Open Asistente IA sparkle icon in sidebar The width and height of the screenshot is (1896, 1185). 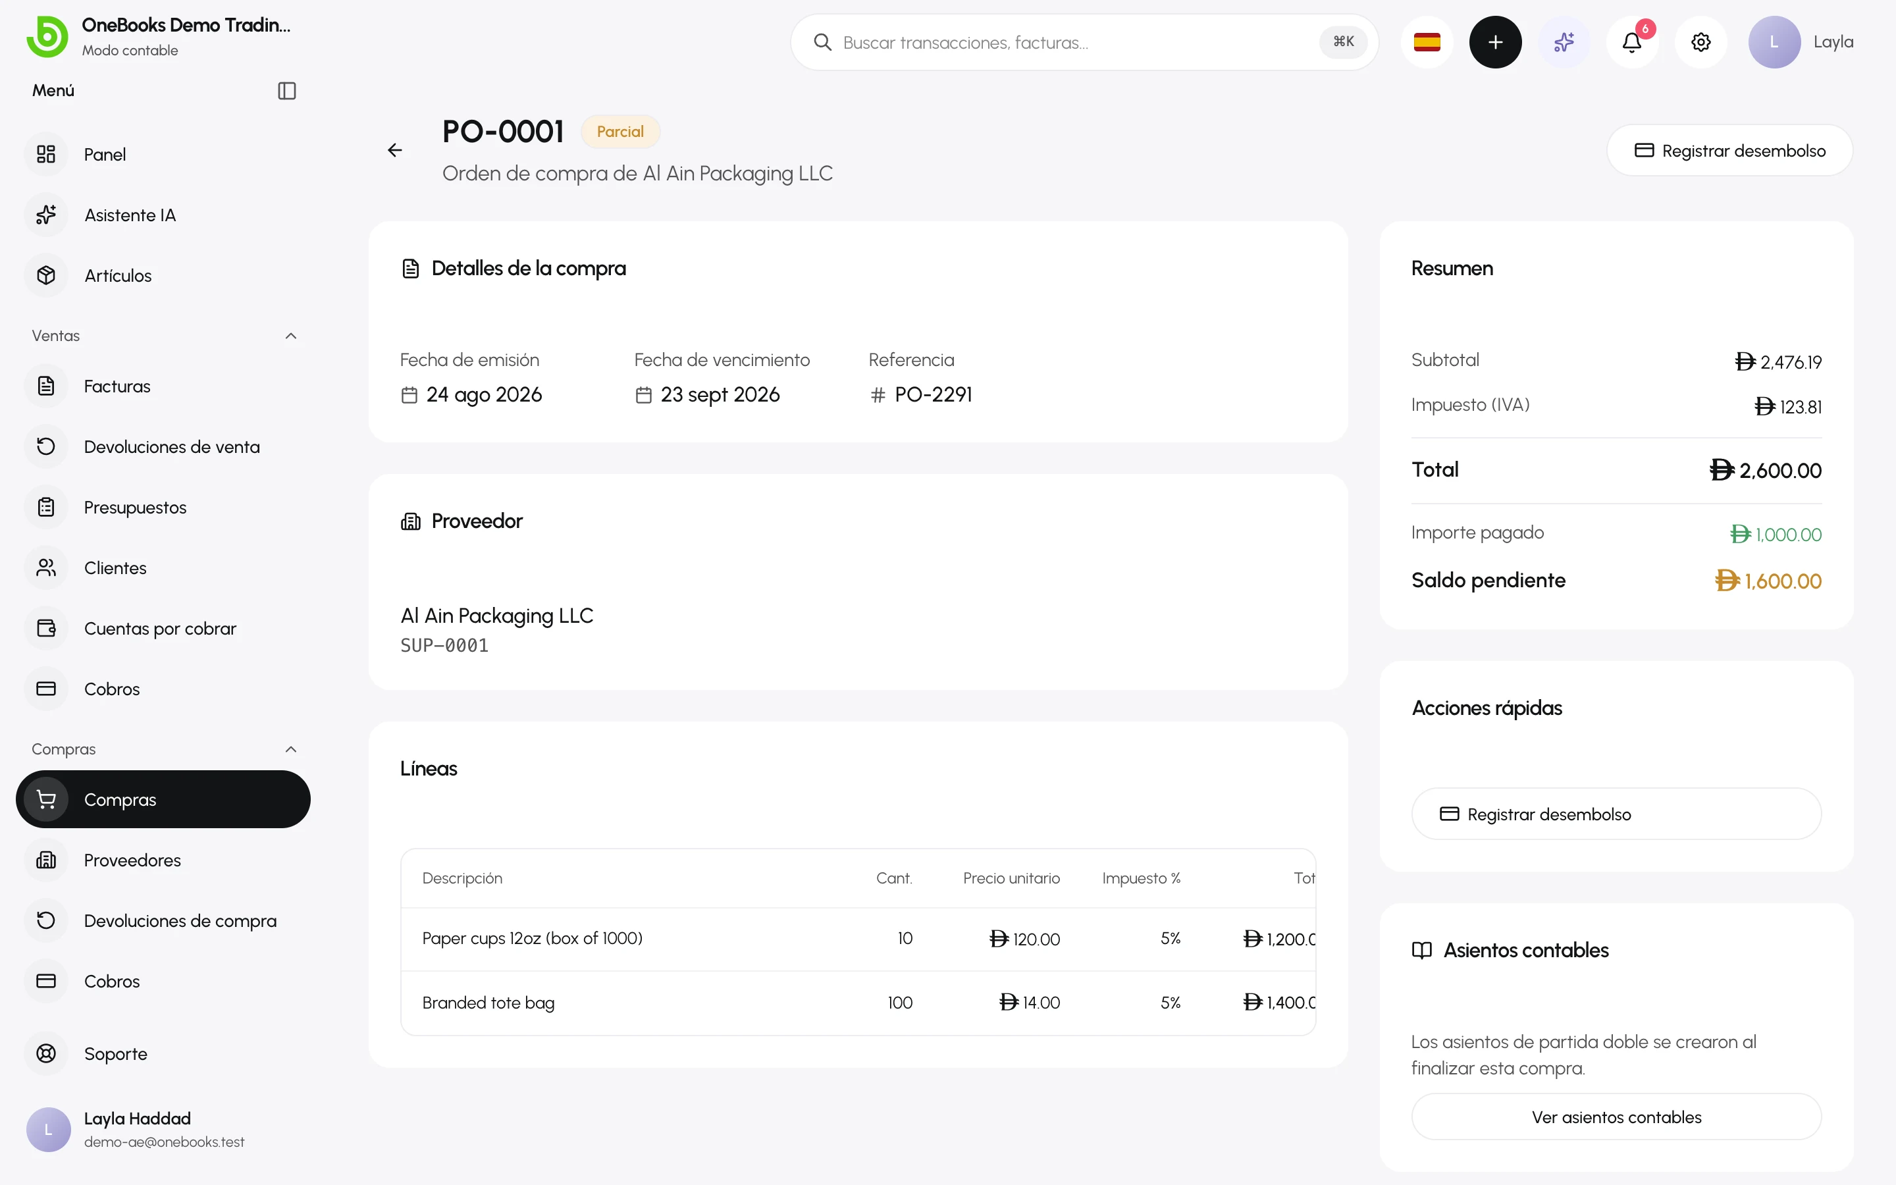coord(46,215)
